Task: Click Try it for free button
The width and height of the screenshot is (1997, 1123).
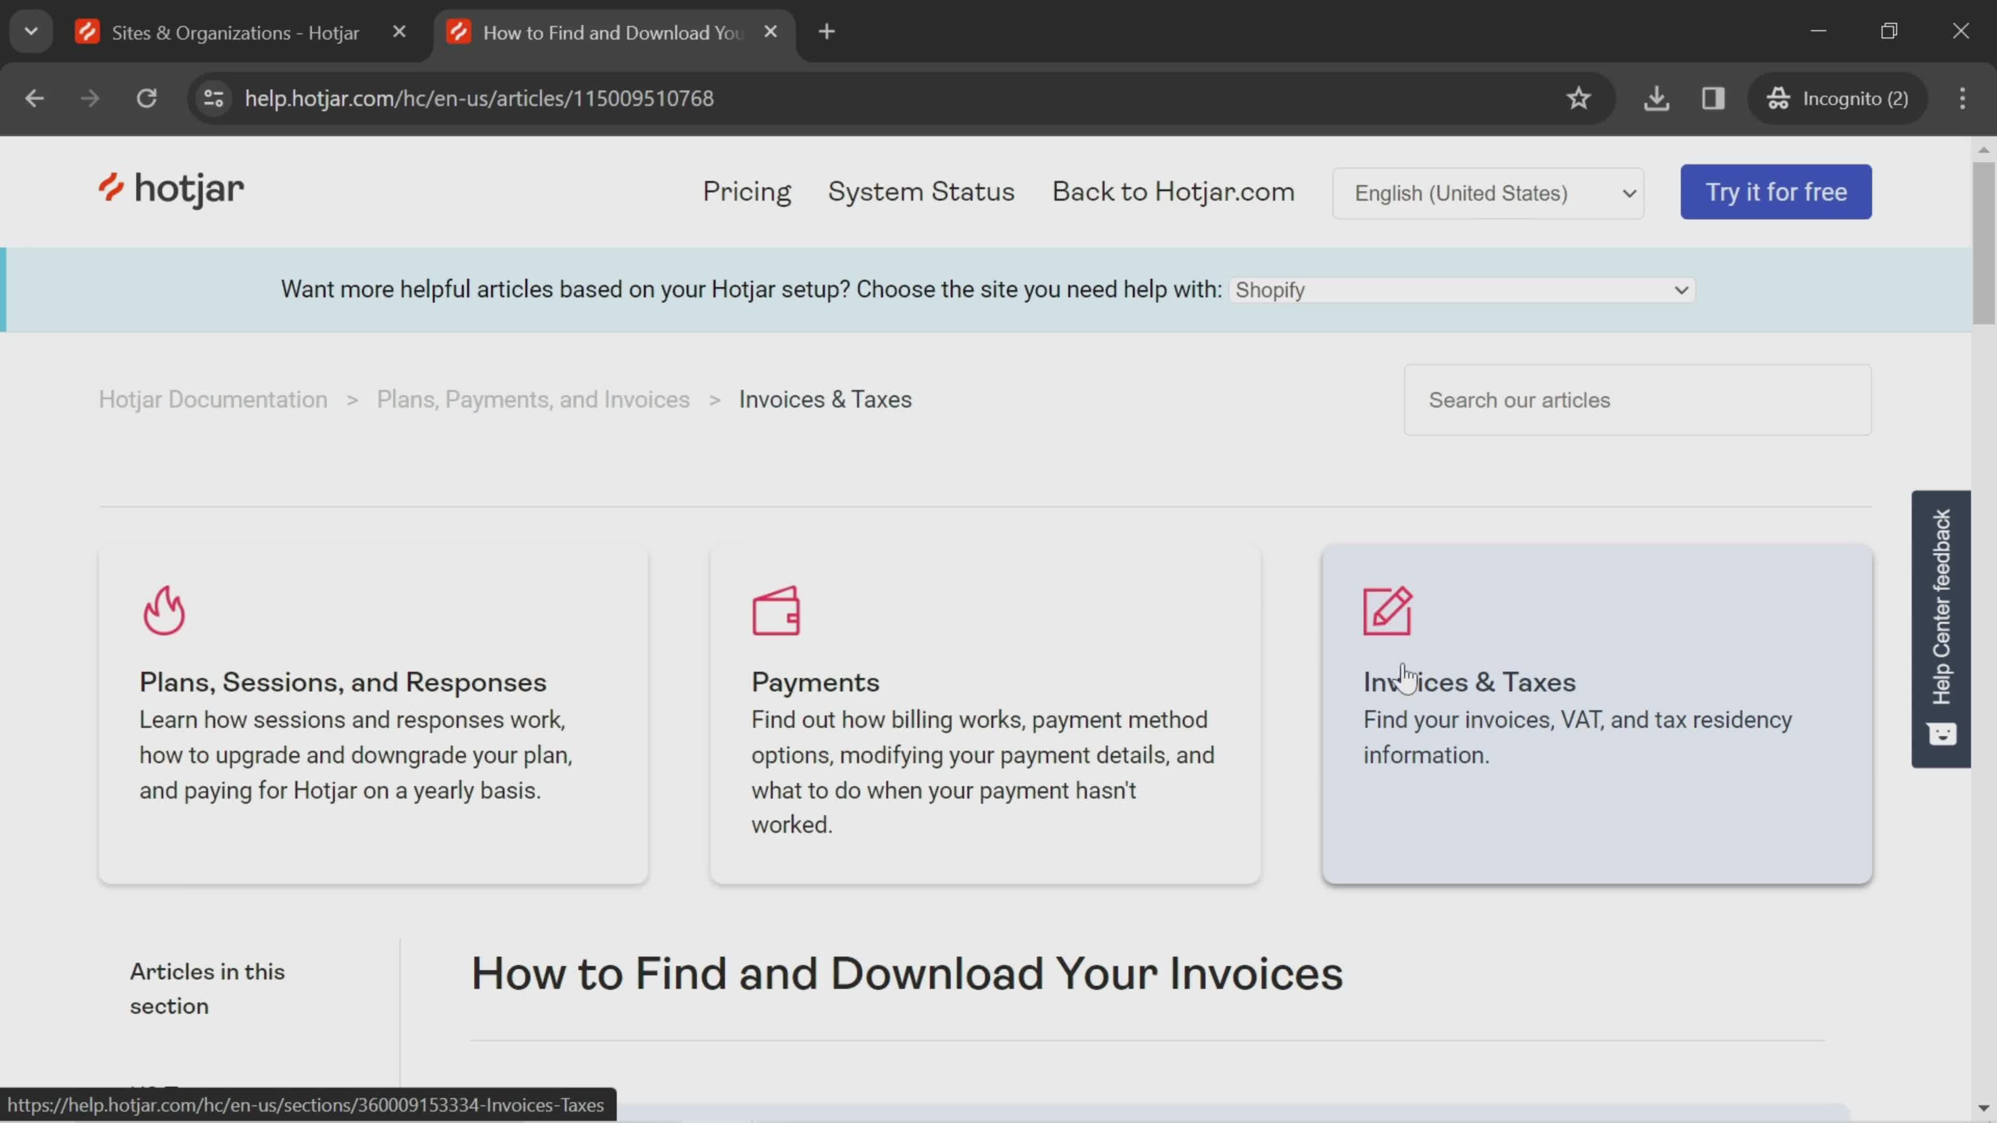Action: [x=1776, y=191]
